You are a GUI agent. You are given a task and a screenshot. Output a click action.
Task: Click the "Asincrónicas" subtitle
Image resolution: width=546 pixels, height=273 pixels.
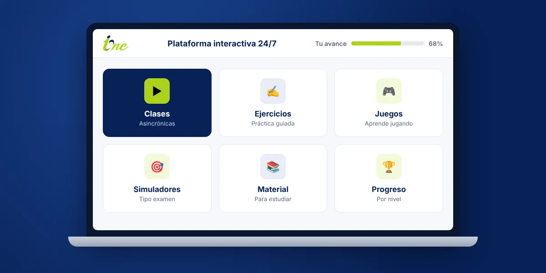coord(157,124)
